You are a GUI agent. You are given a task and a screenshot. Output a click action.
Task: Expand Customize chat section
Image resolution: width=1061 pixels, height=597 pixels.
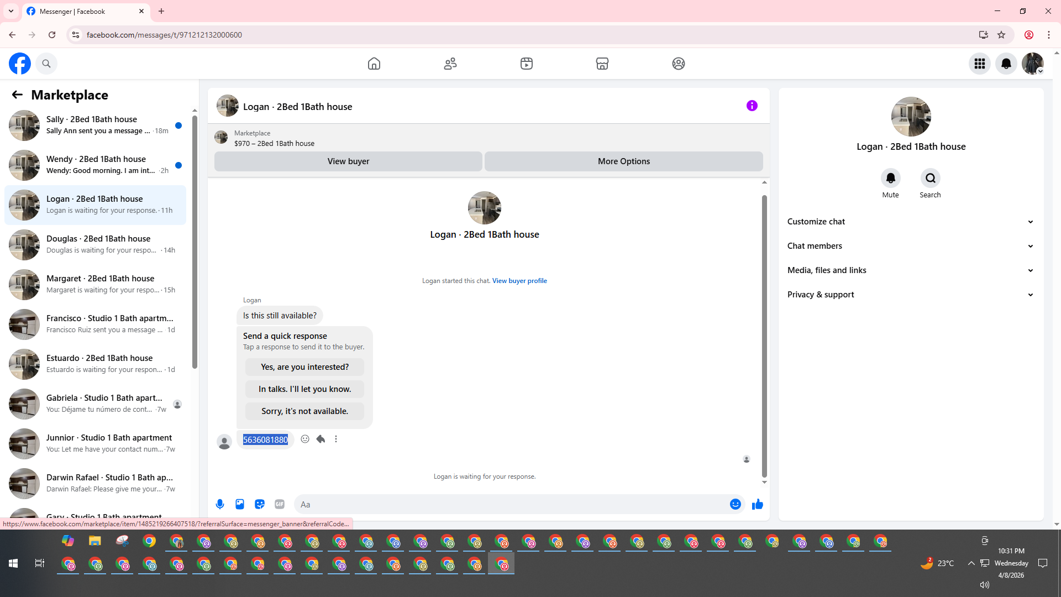tap(911, 222)
